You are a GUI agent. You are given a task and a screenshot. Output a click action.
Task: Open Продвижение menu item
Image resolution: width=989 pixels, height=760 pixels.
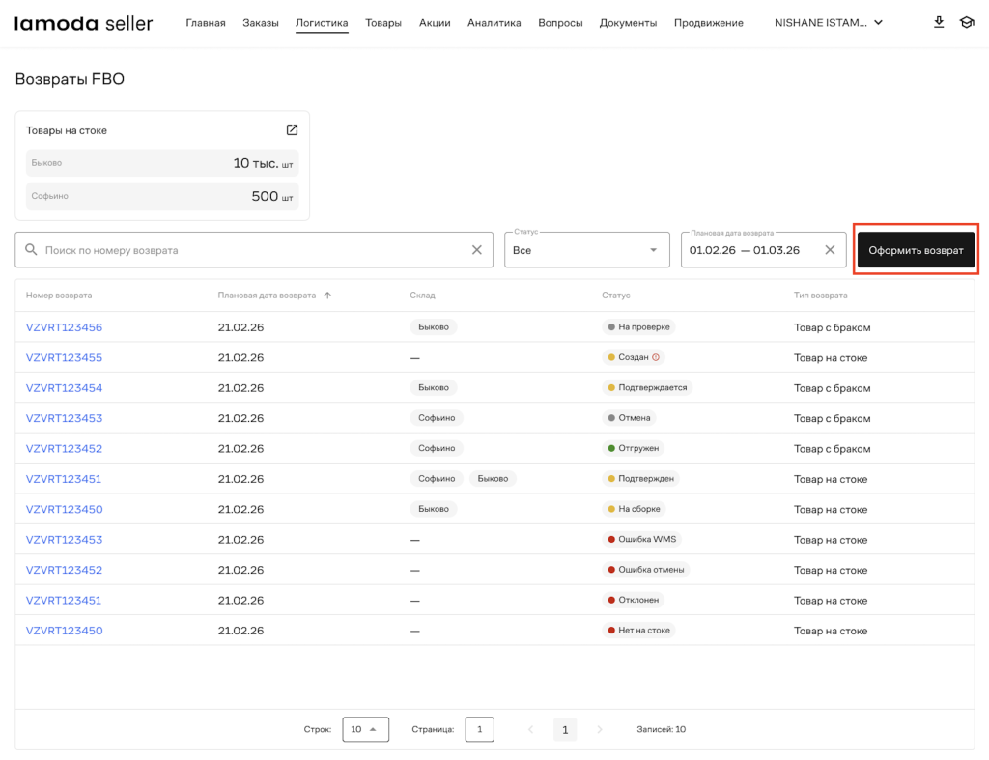[x=708, y=23]
